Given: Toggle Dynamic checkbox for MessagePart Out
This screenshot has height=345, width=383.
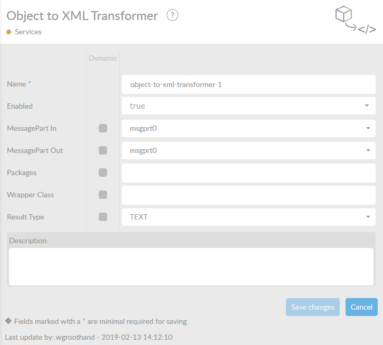Looking at the screenshot, I should (x=103, y=150).
